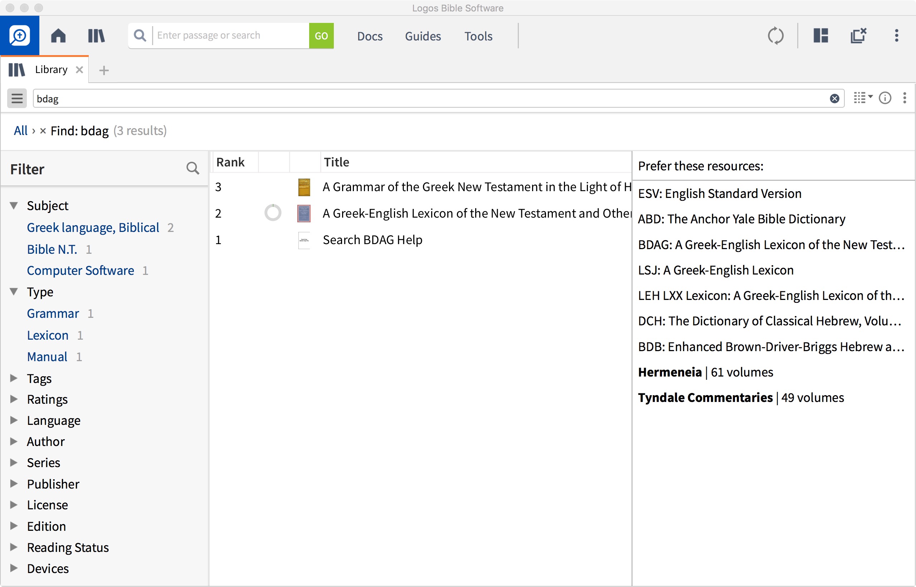
Task: Expand the Author filter section
Action: pyautogui.click(x=14, y=441)
